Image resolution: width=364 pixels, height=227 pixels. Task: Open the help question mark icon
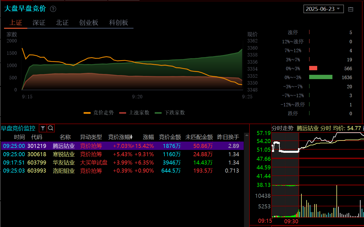(x=53, y=9)
